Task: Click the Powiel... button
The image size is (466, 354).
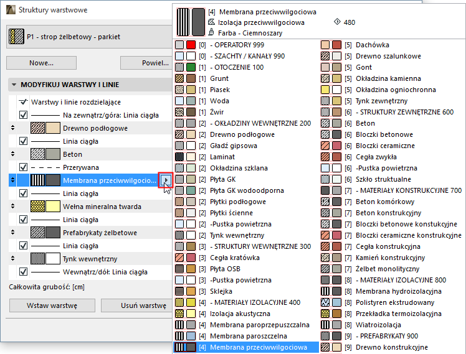Action: (x=146, y=63)
